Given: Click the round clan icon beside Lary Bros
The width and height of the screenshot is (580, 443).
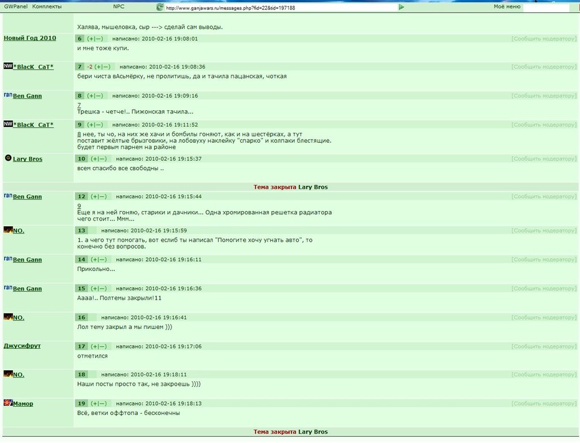Looking at the screenshot, I should click(8, 158).
